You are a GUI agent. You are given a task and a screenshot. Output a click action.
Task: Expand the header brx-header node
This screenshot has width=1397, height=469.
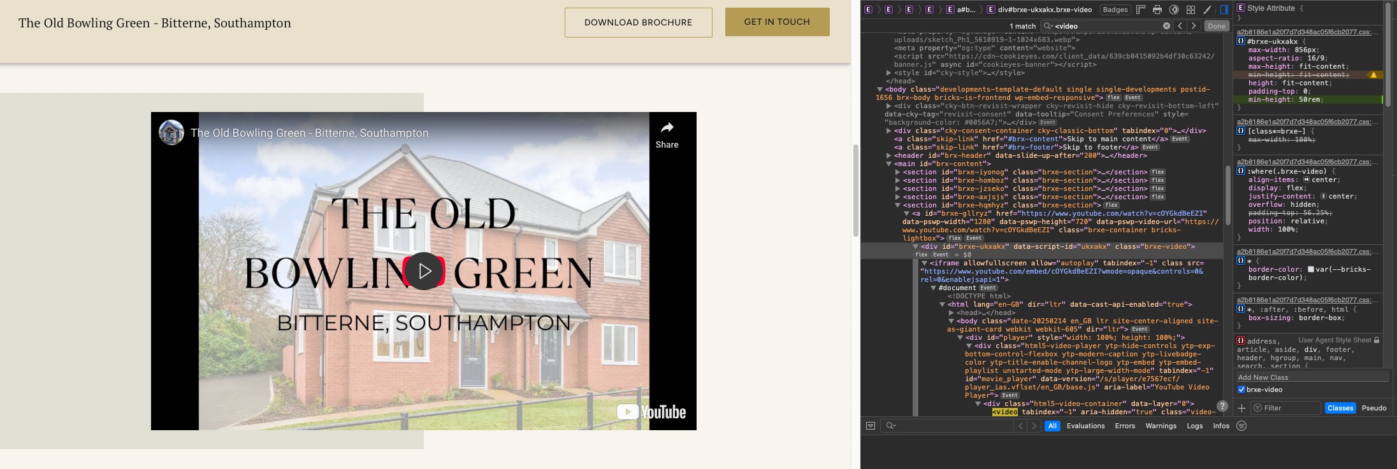[x=888, y=156]
